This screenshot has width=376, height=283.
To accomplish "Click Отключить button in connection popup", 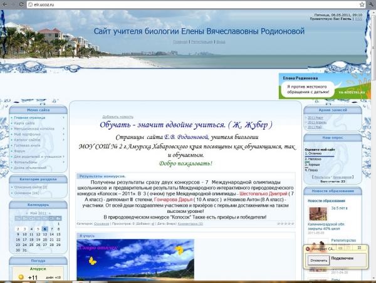I will click(x=319, y=260).
